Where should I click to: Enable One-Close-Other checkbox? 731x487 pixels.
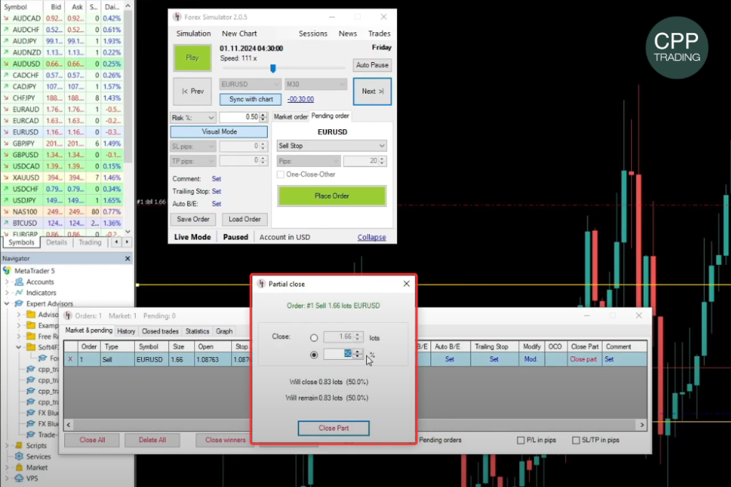(x=281, y=174)
